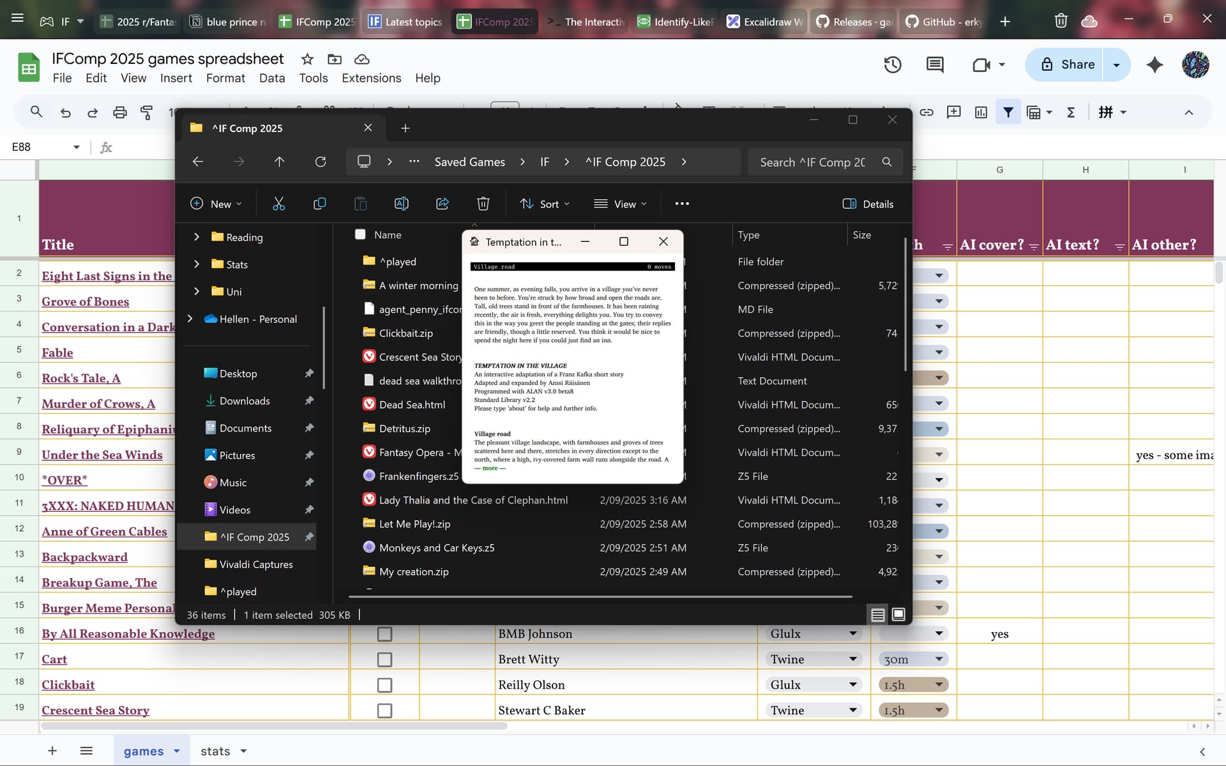The image size is (1226, 766).
Task: Click the Rename icon in Explorer toolbar
Action: click(401, 204)
